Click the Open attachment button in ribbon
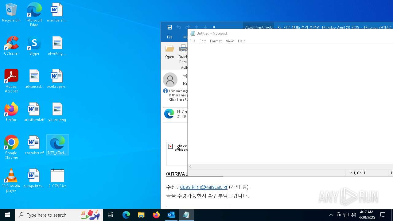Screen dimensions: 393x221 click(169, 52)
